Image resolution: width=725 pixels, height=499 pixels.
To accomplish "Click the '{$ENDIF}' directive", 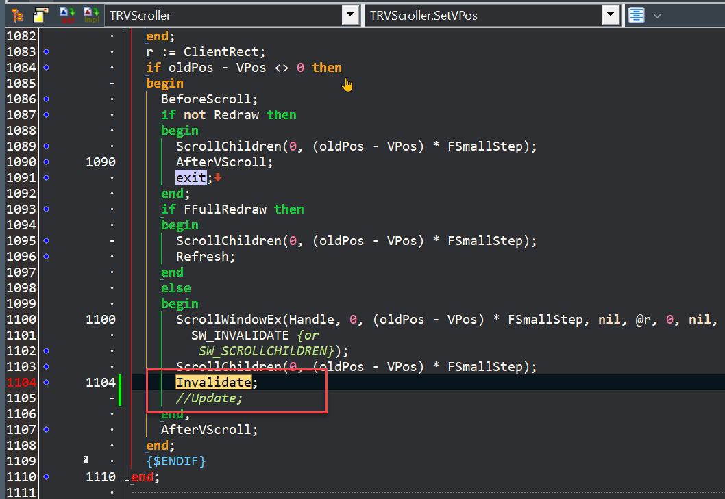I will coord(175,461).
